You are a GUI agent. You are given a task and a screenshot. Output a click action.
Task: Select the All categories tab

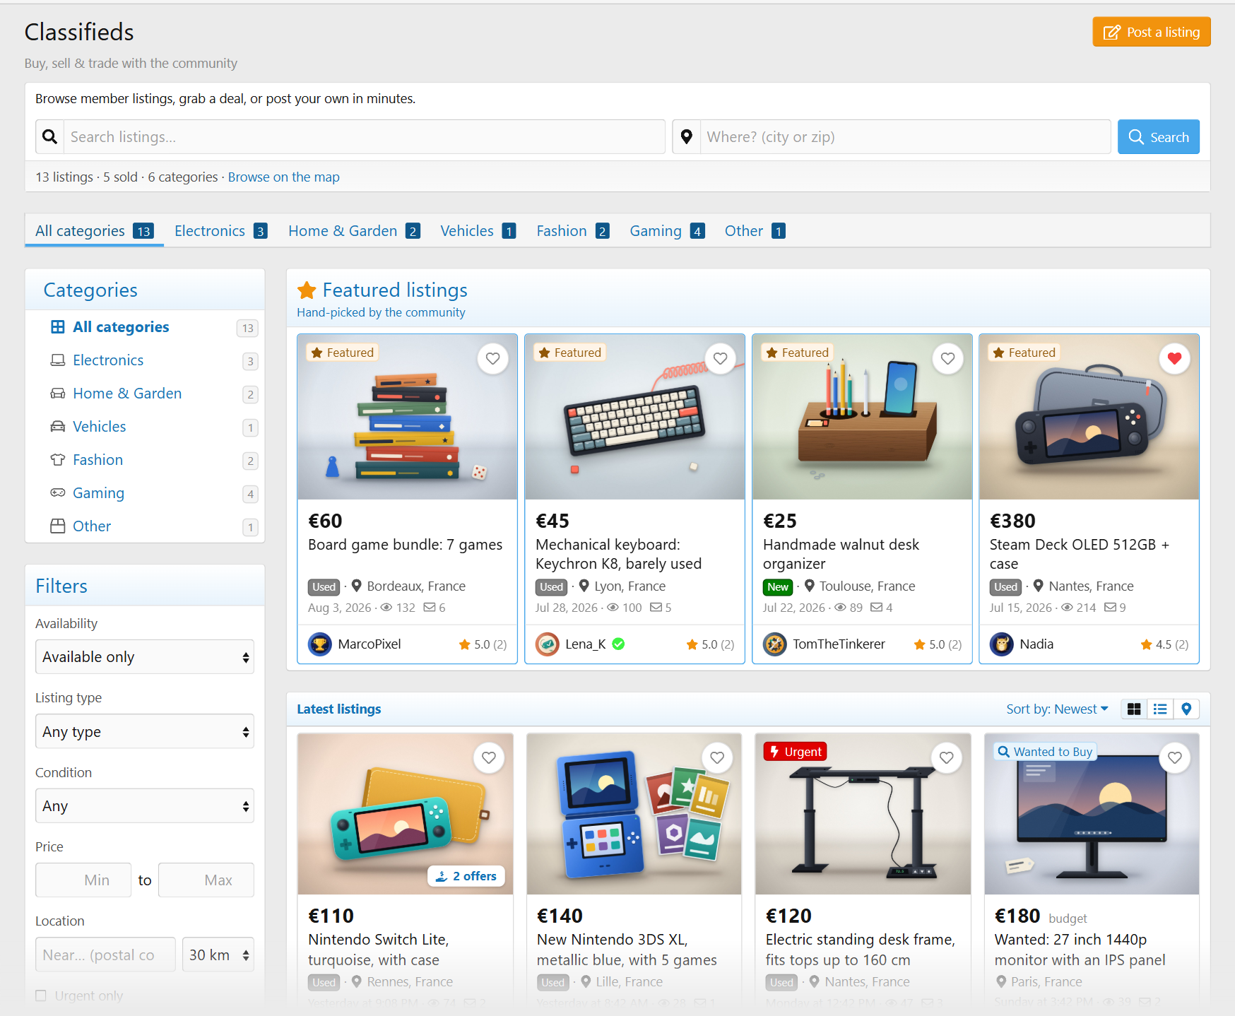(95, 231)
